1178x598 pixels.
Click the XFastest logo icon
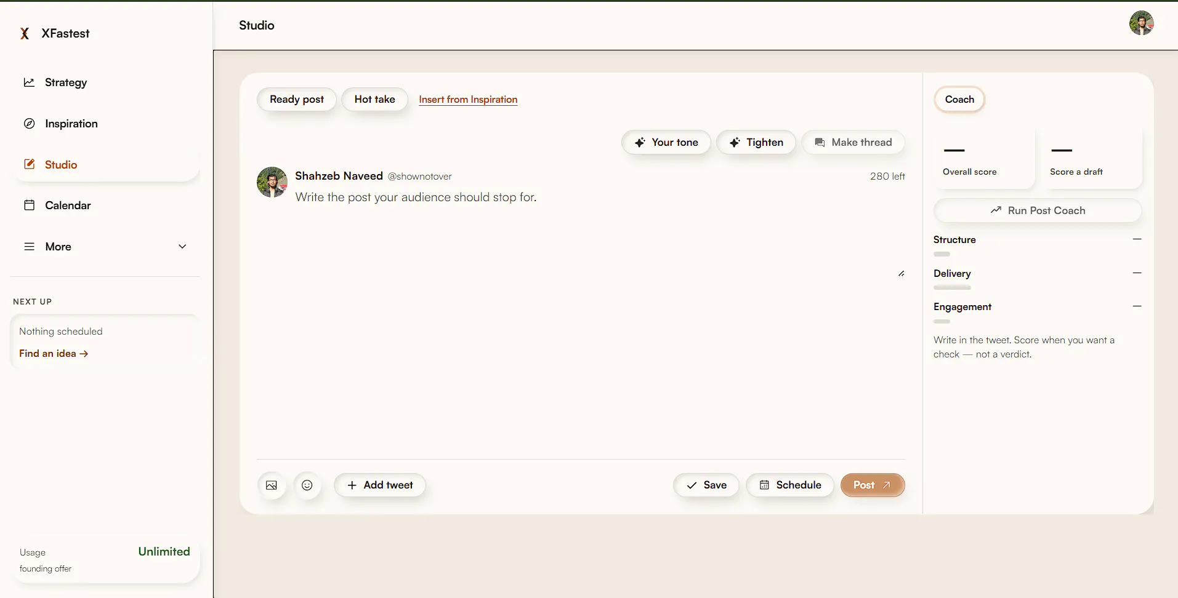25,34
